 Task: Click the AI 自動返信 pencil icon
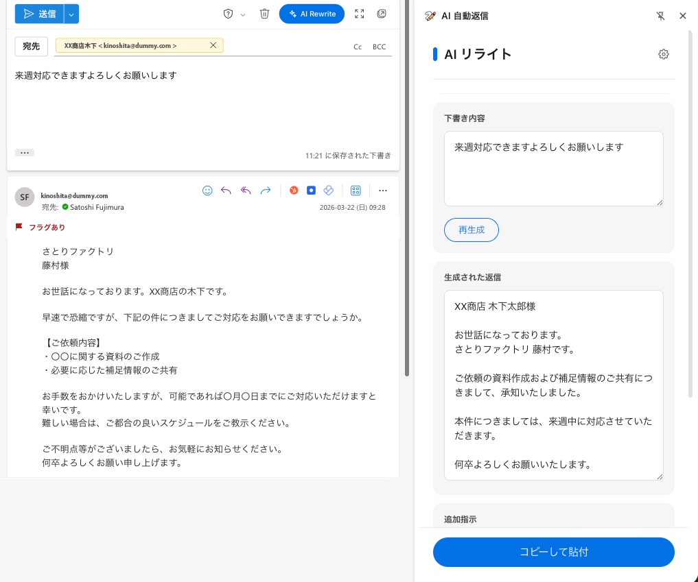click(x=430, y=16)
